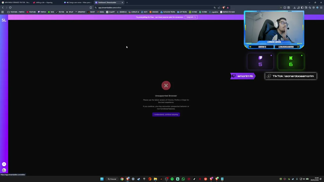Open the browser downloads icon
Viewport: 324px width, 182px height.
[295, 8]
